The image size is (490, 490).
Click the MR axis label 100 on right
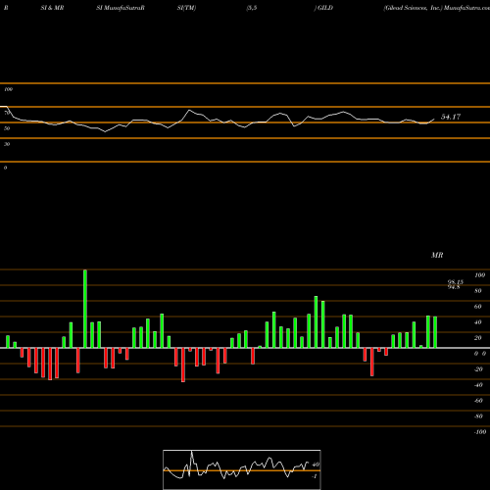(479, 275)
